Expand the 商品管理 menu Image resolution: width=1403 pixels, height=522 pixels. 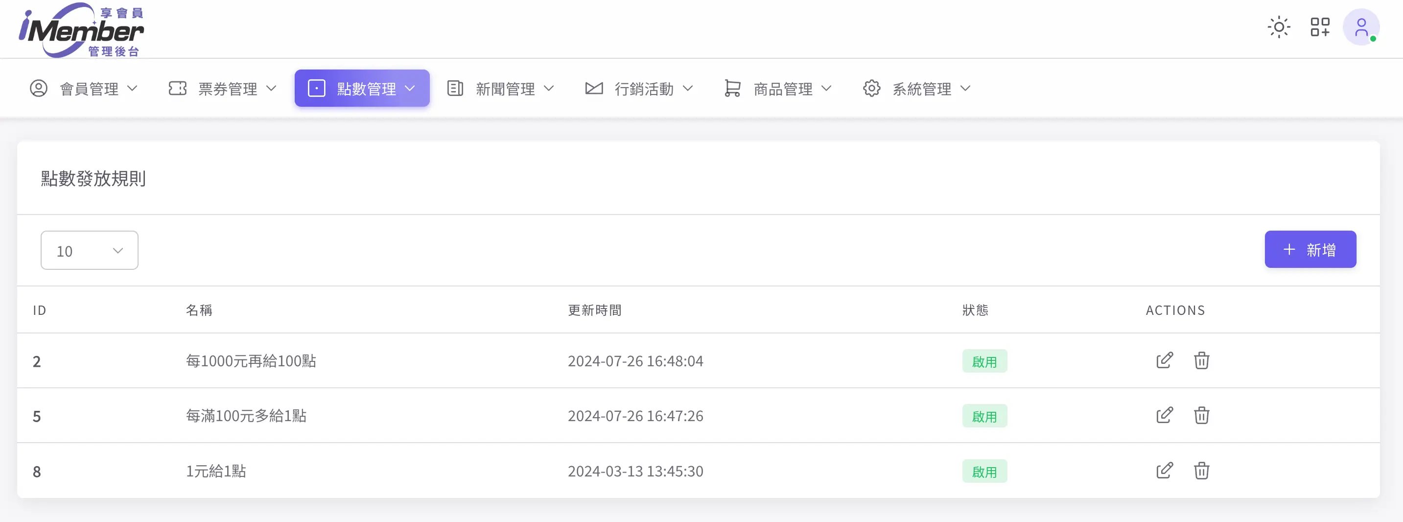pyautogui.click(x=778, y=88)
